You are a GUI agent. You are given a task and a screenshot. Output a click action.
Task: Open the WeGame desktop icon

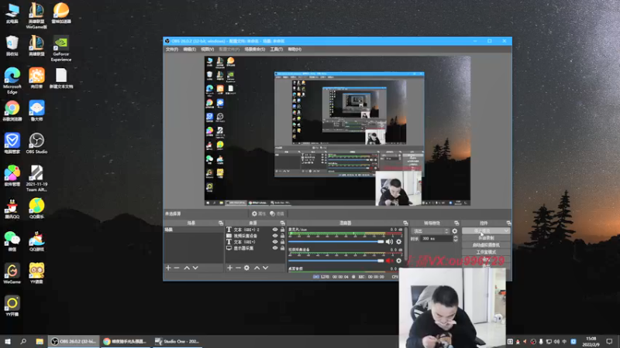12,274
